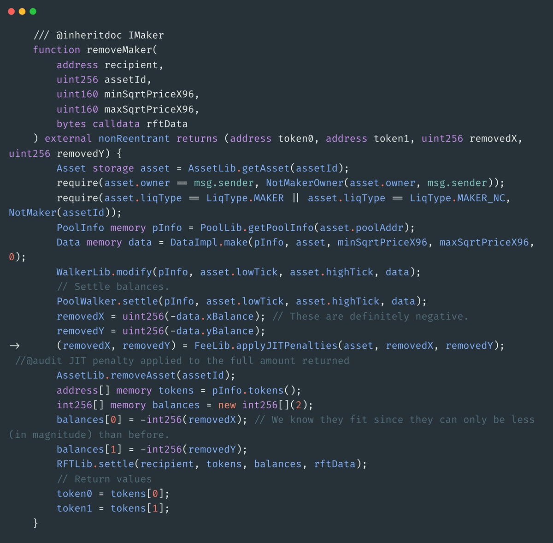Click the red close dot

point(12,12)
